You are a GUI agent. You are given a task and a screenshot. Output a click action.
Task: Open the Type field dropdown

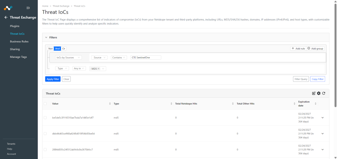point(62,68)
